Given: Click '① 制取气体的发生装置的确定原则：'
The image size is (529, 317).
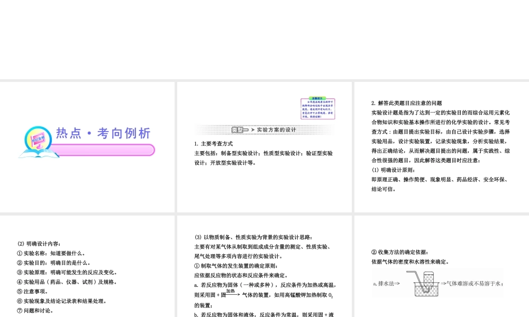Looking at the screenshot, I should (x=236, y=266).
